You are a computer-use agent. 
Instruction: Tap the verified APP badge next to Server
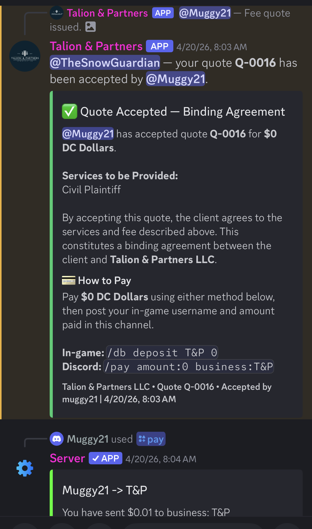[106, 458]
